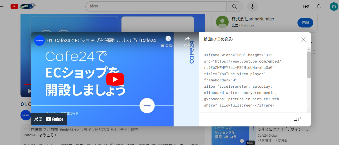Play the embedded preview with red button

point(115,79)
